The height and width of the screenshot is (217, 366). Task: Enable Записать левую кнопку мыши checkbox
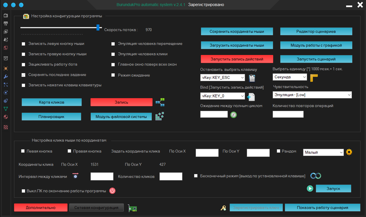(23, 44)
